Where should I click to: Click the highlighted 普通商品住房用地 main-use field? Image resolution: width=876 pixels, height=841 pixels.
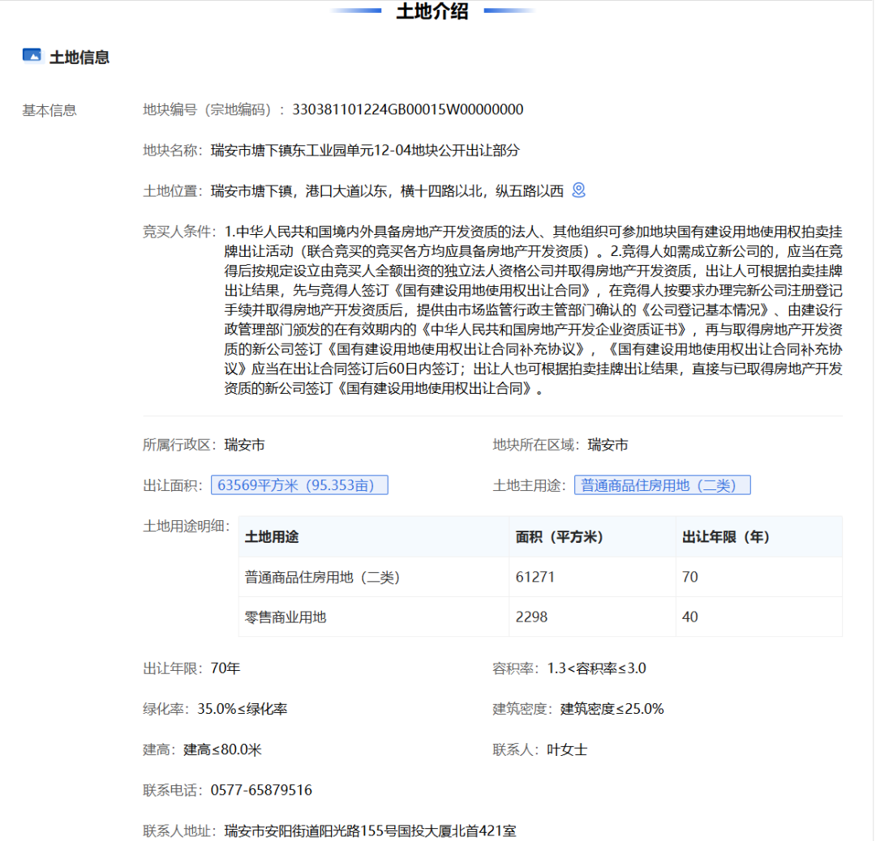[x=662, y=485]
